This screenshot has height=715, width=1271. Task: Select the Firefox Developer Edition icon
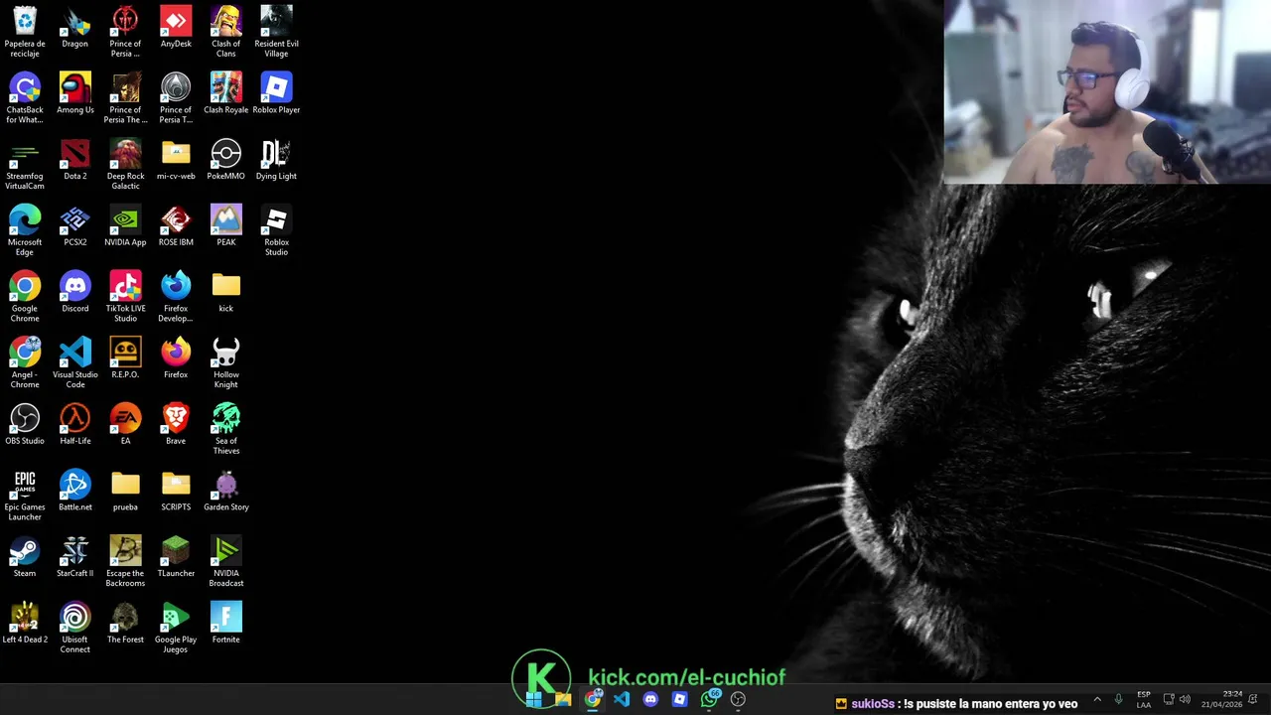coord(176,297)
